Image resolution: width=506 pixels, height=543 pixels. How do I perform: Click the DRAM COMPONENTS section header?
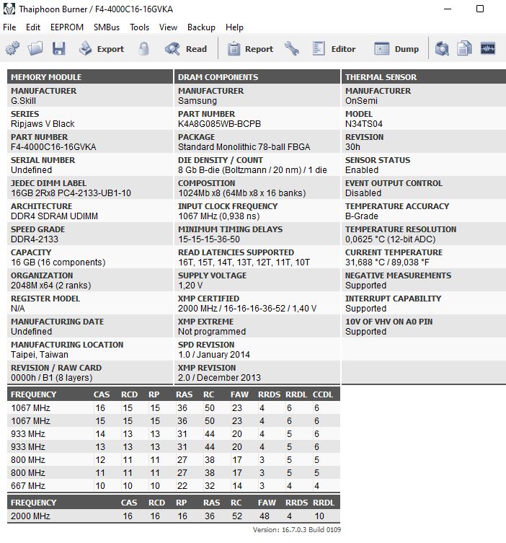coord(257,77)
